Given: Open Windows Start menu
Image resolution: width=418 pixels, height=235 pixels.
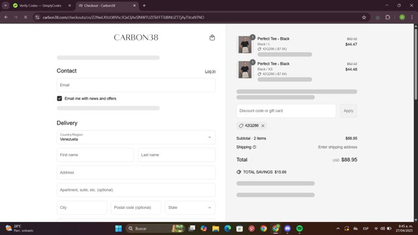Looking at the screenshot, I should pyautogui.click(x=118, y=228).
